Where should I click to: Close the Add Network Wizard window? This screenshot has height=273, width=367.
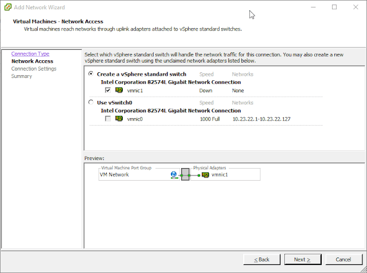tap(356, 7)
